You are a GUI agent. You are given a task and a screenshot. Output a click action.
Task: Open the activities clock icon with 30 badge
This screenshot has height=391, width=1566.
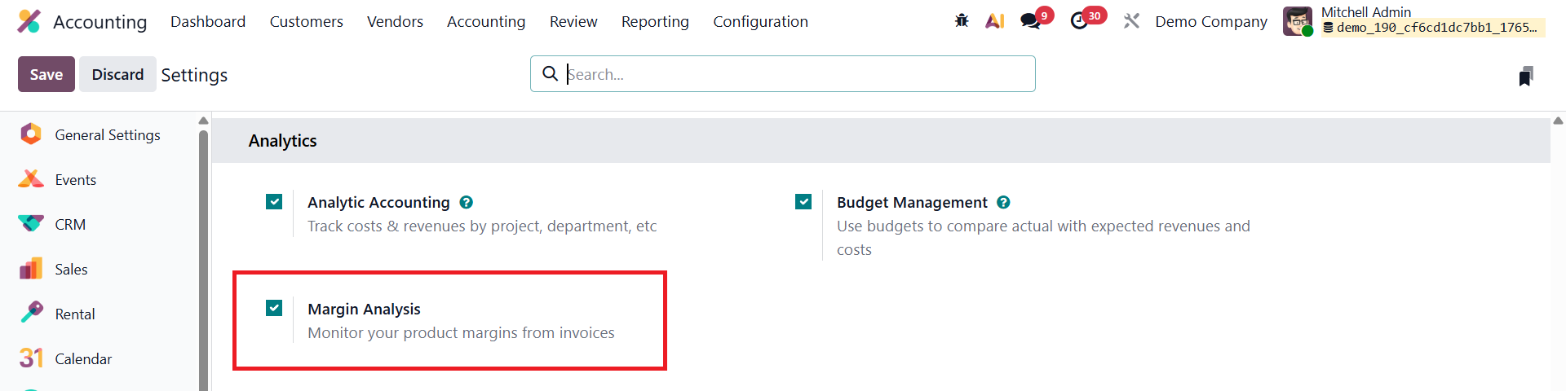(x=1080, y=21)
